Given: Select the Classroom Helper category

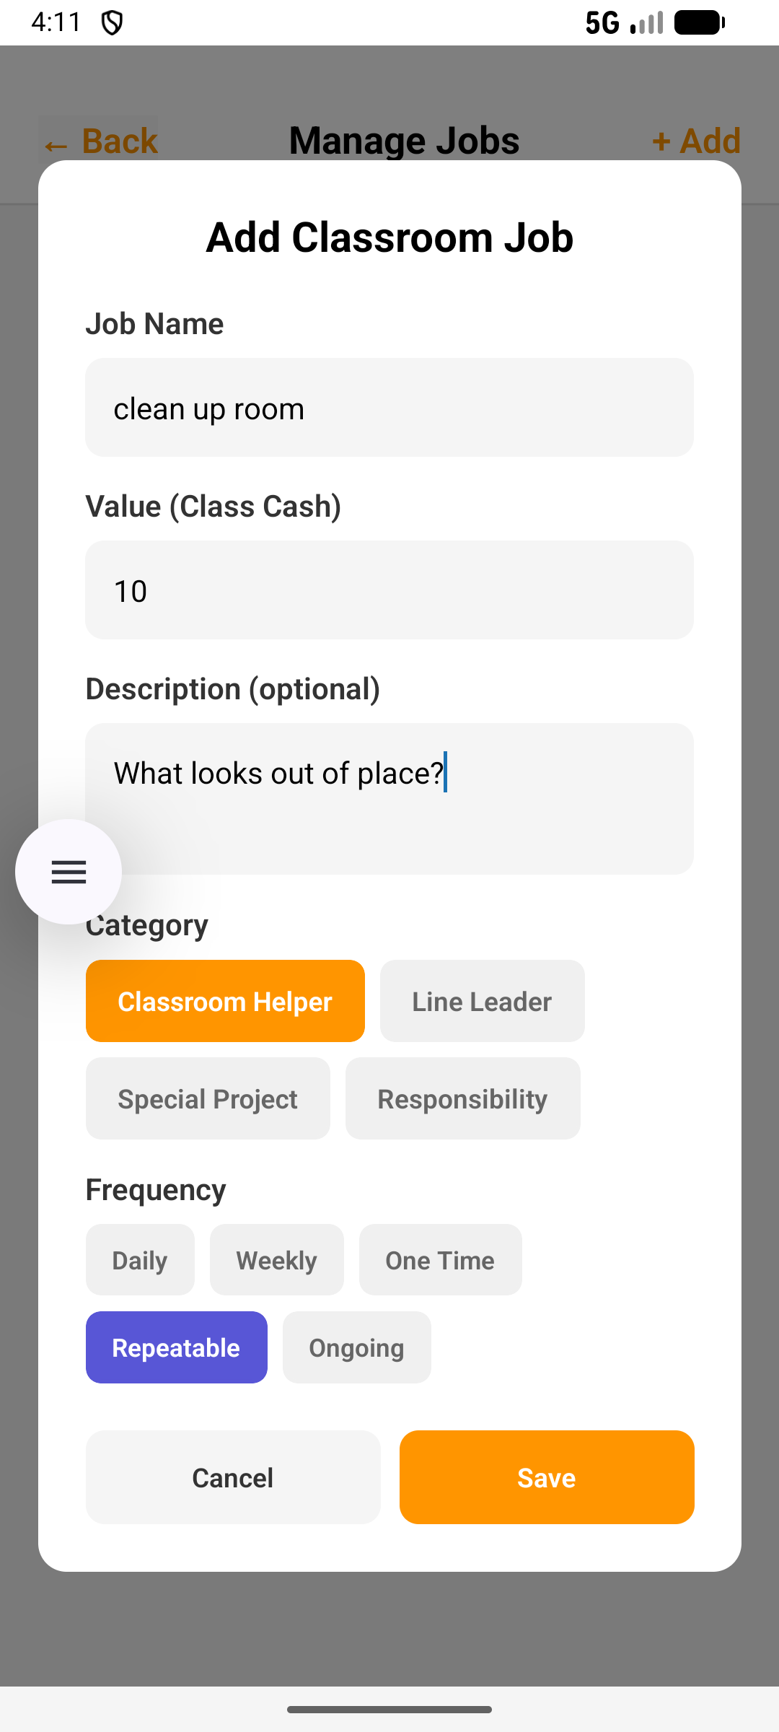Looking at the screenshot, I should tap(225, 1001).
